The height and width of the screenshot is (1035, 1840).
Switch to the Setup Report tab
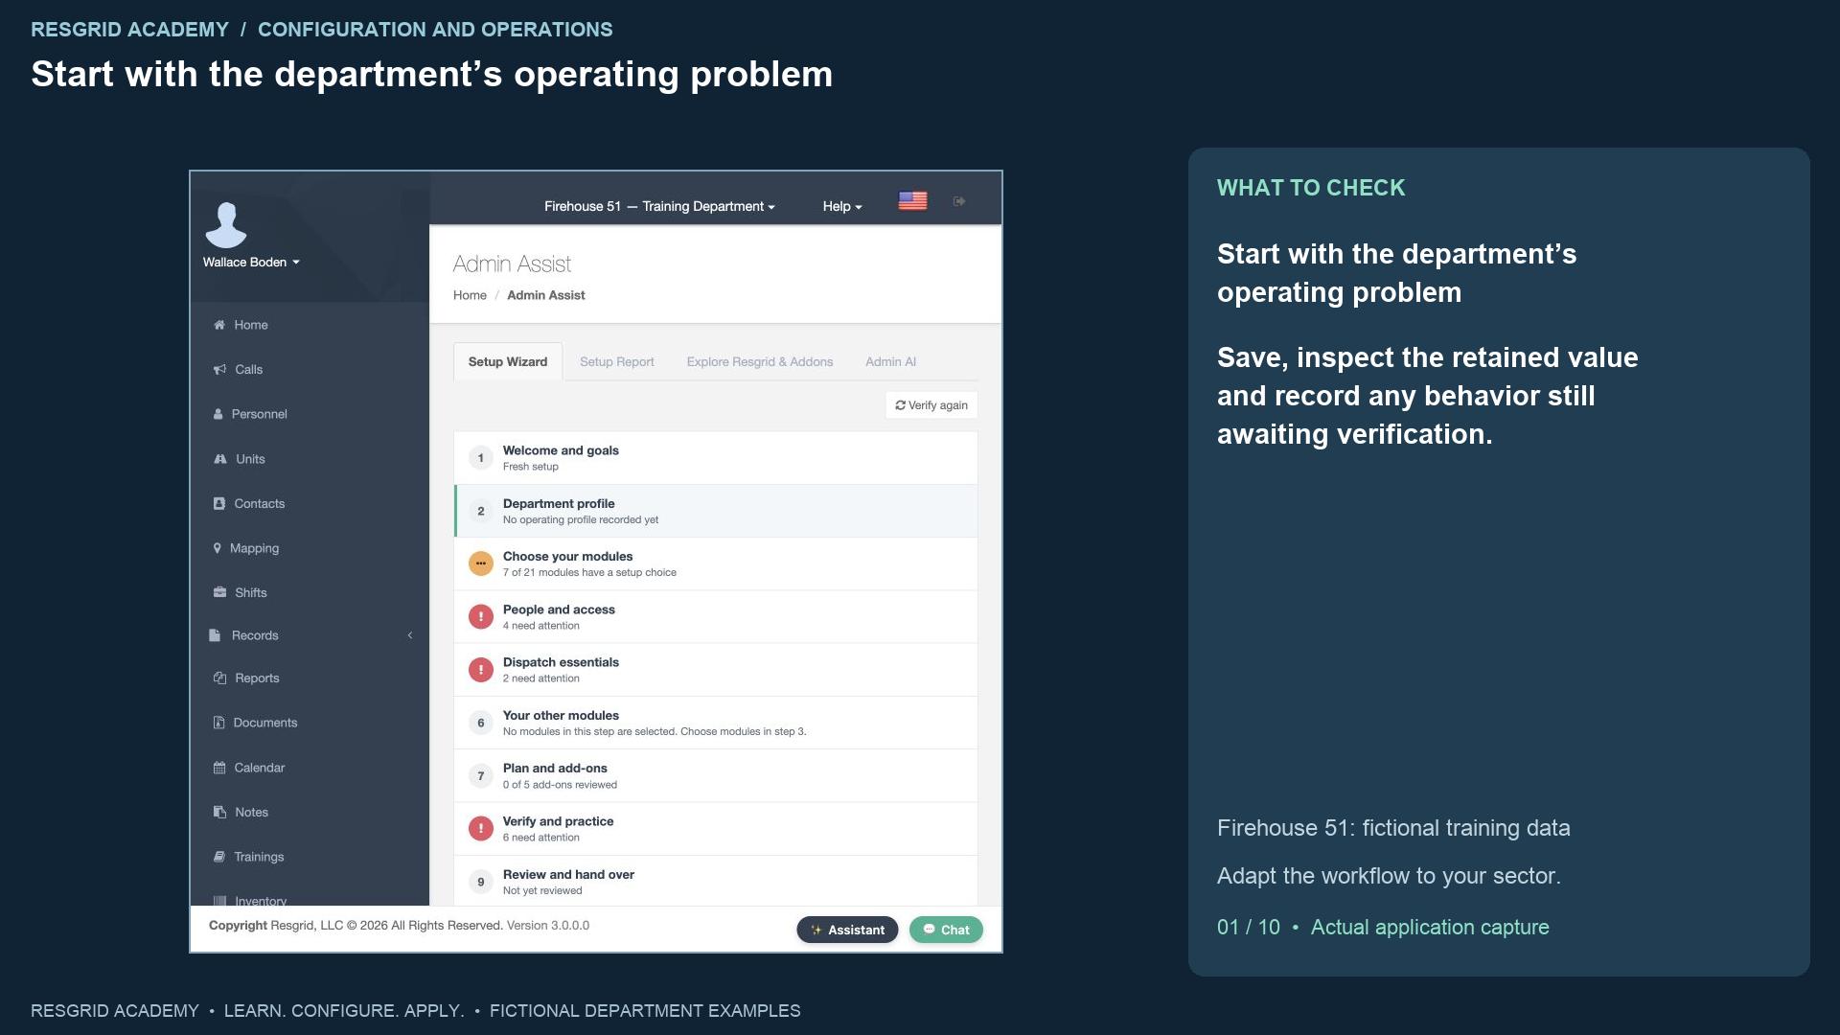(x=617, y=361)
